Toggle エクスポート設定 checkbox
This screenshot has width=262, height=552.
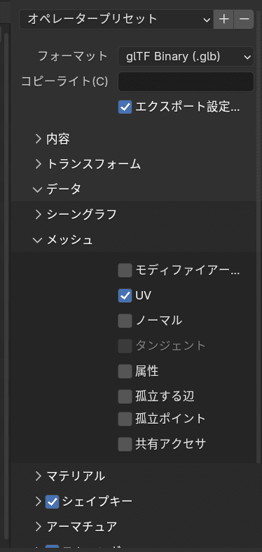pyautogui.click(x=125, y=107)
